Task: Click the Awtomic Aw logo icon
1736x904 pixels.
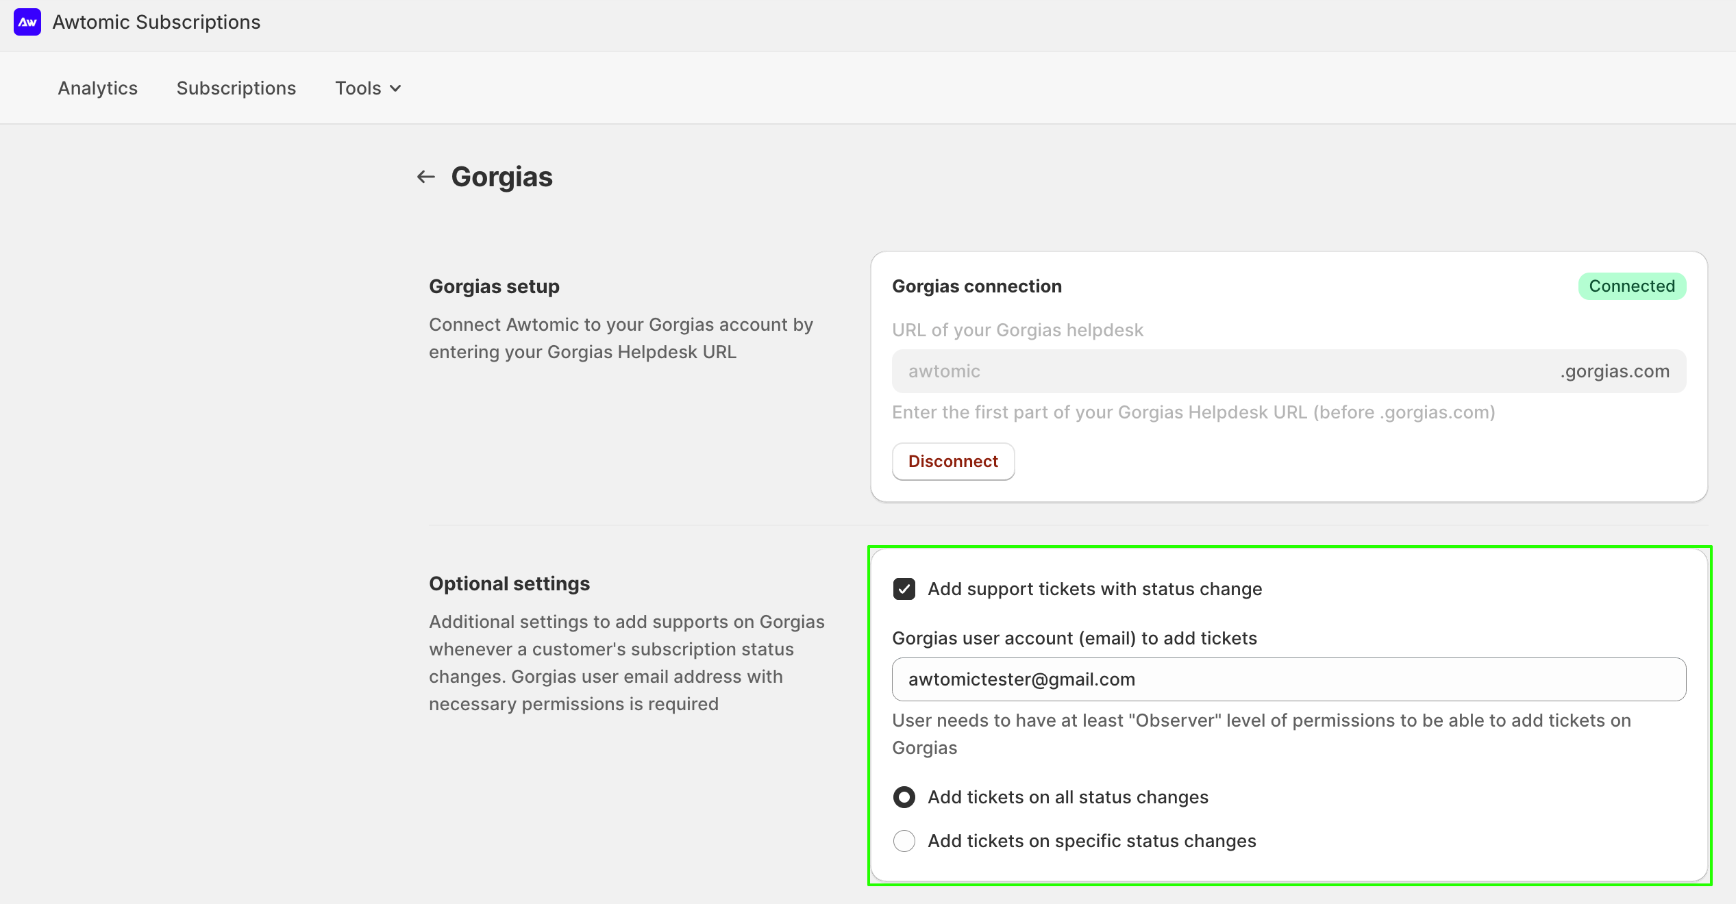Action: coord(27,22)
